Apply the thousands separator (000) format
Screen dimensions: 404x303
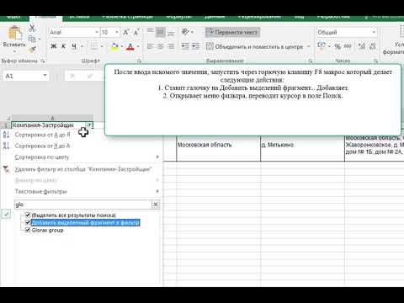348,46
